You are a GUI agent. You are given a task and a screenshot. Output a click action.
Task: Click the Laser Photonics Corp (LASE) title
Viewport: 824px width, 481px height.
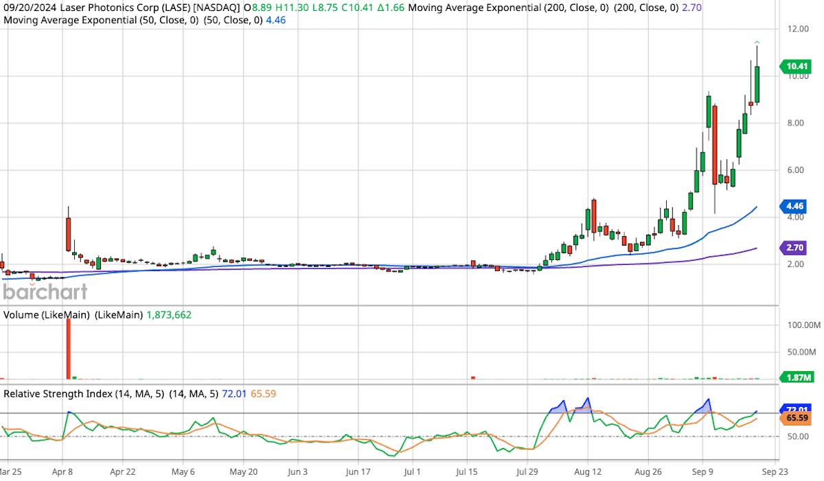click(x=124, y=7)
